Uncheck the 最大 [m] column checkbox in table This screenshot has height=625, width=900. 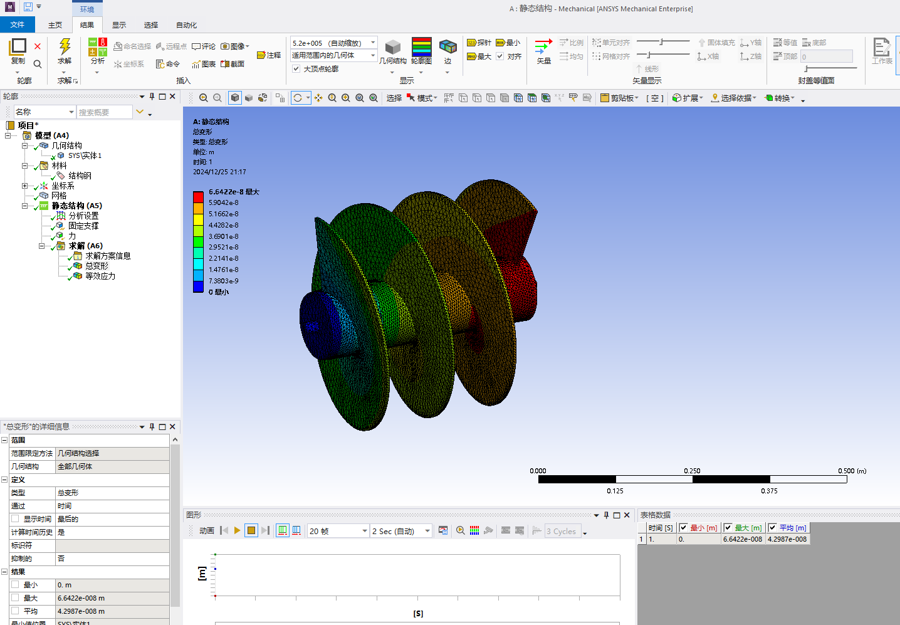[728, 528]
